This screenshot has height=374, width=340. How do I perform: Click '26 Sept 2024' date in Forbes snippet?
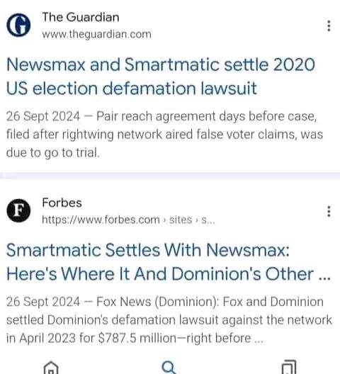43,302
